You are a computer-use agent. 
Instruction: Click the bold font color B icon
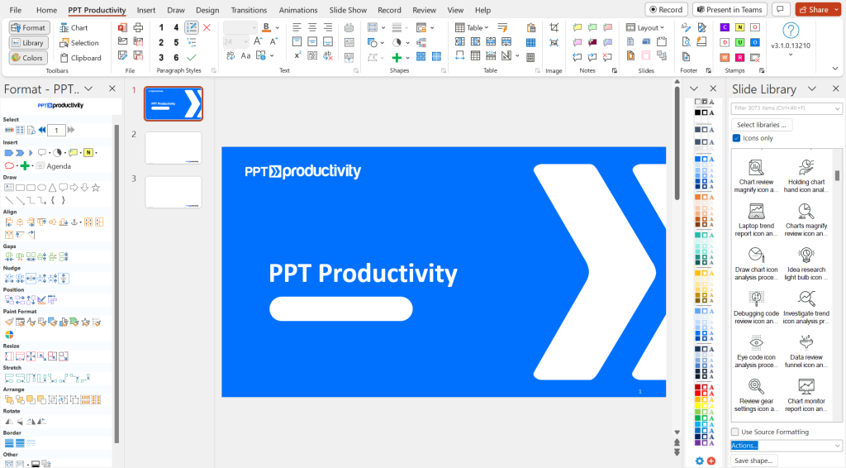tap(266, 27)
